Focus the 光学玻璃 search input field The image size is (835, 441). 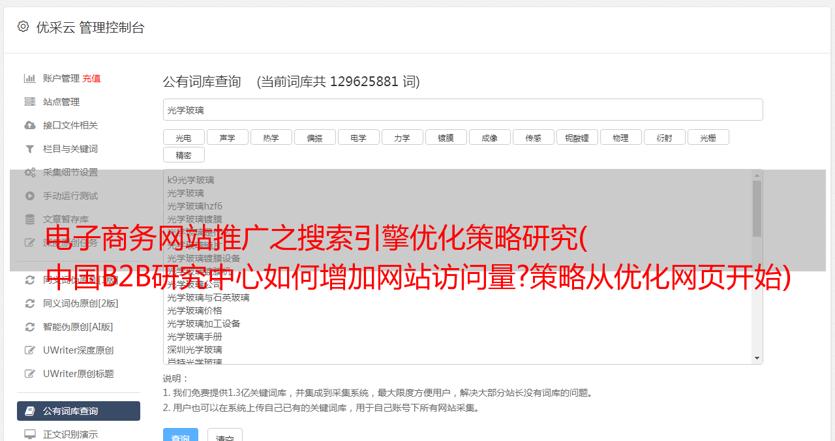tap(463, 110)
